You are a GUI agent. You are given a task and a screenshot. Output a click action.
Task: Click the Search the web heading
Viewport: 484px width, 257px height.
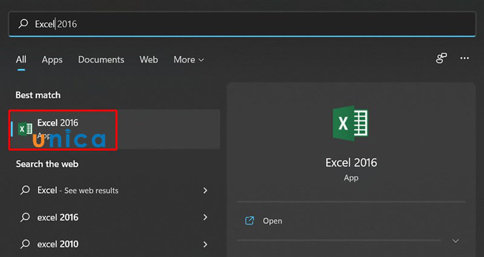(x=47, y=163)
